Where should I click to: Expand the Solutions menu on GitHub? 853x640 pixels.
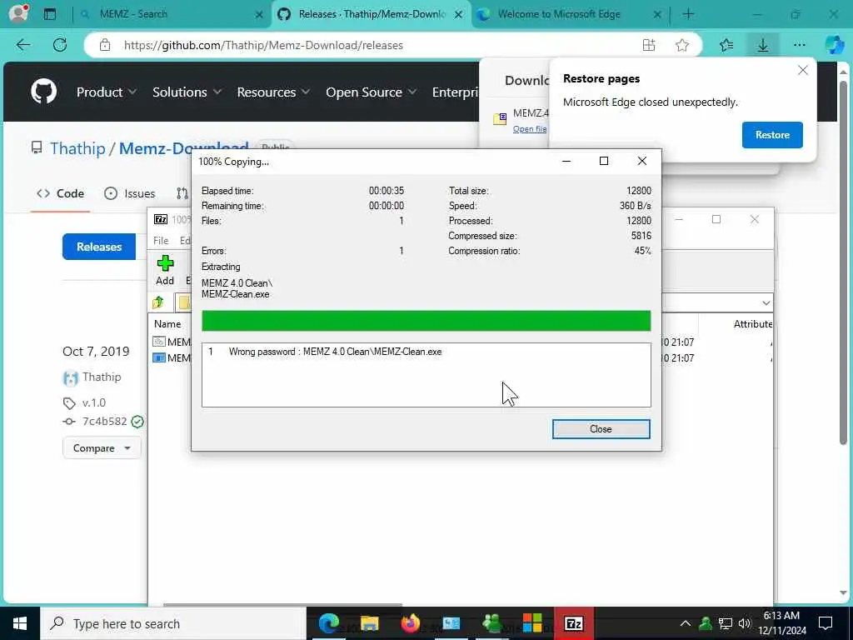tap(187, 92)
